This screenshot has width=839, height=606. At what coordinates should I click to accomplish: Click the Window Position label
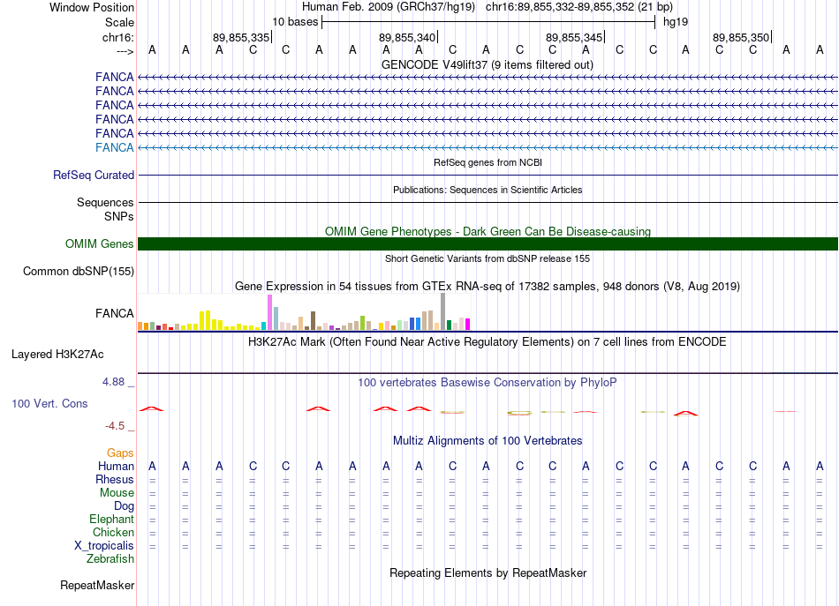(92, 7)
